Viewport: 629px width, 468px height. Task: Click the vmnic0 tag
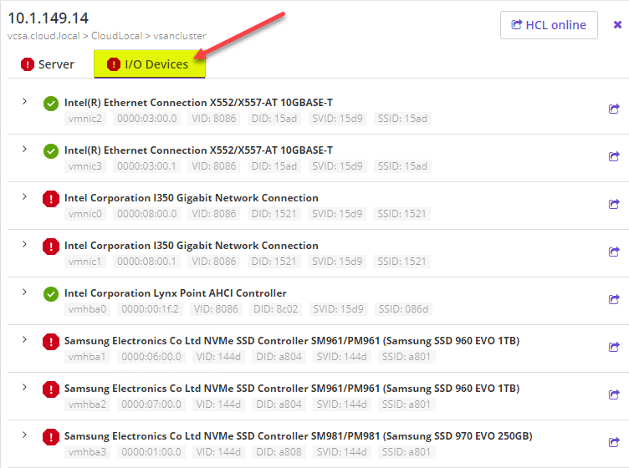pyautogui.click(x=85, y=214)
